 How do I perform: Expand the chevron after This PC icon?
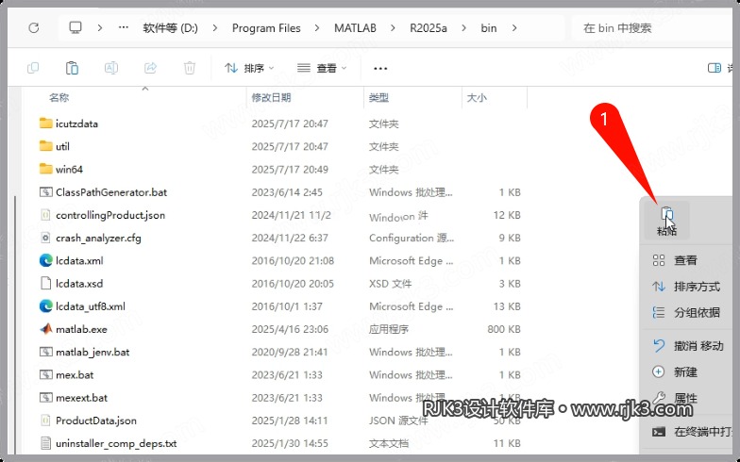pyautogui.click(x=100, y=28)
